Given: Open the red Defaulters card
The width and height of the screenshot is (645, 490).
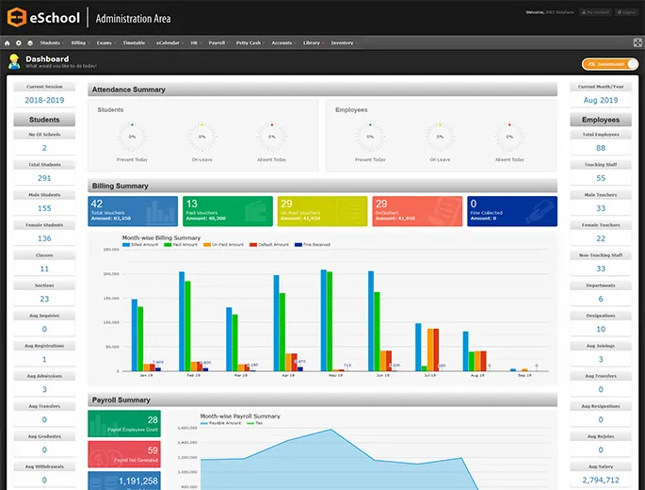Looking at the screenshot, I should (x=417, y=211).
